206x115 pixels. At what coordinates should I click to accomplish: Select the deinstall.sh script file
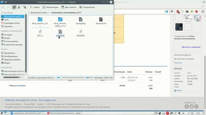coord(101,21)
